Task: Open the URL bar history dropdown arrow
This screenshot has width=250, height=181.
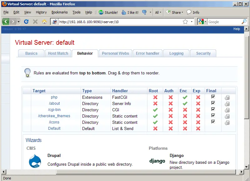Action: click(x=192, y=22)
